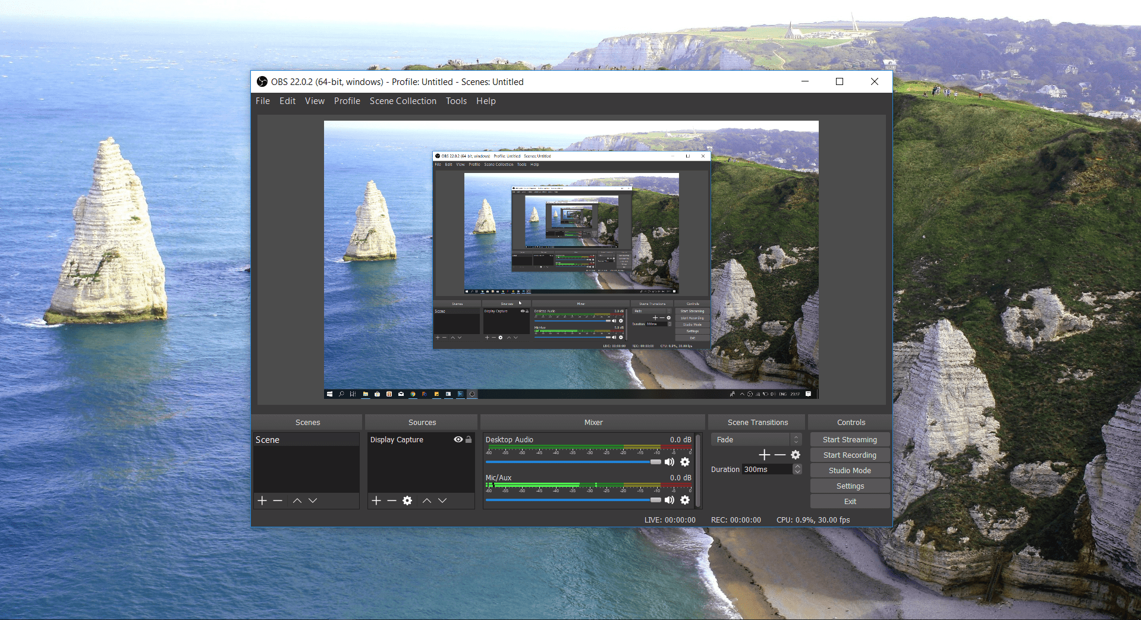Maximize the OBS window

point(840,81)
